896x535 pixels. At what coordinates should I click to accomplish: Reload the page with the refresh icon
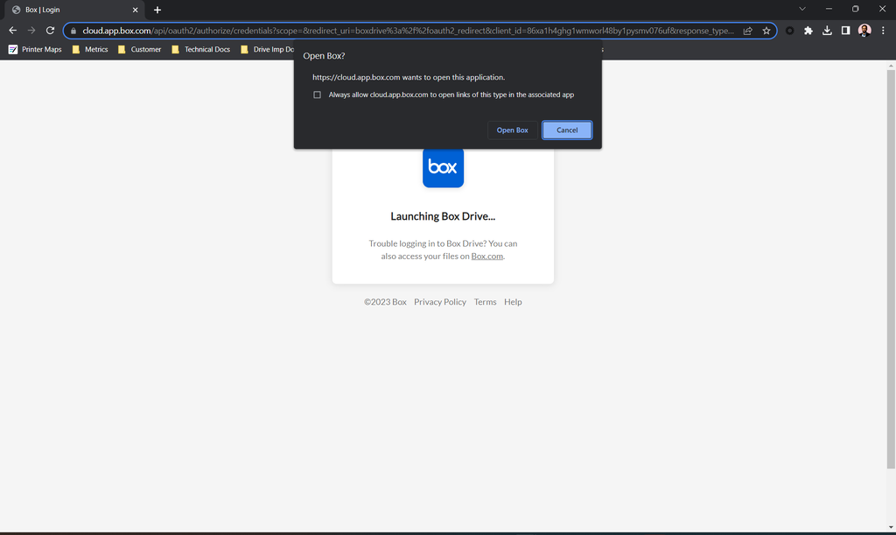tap(50, 30)
